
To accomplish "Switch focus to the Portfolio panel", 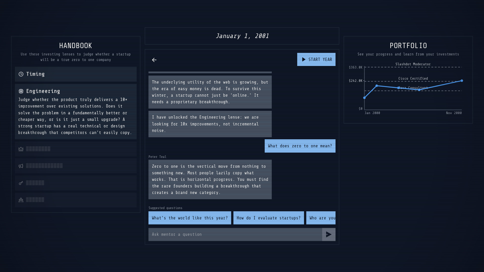I will (x=408, y=46).
